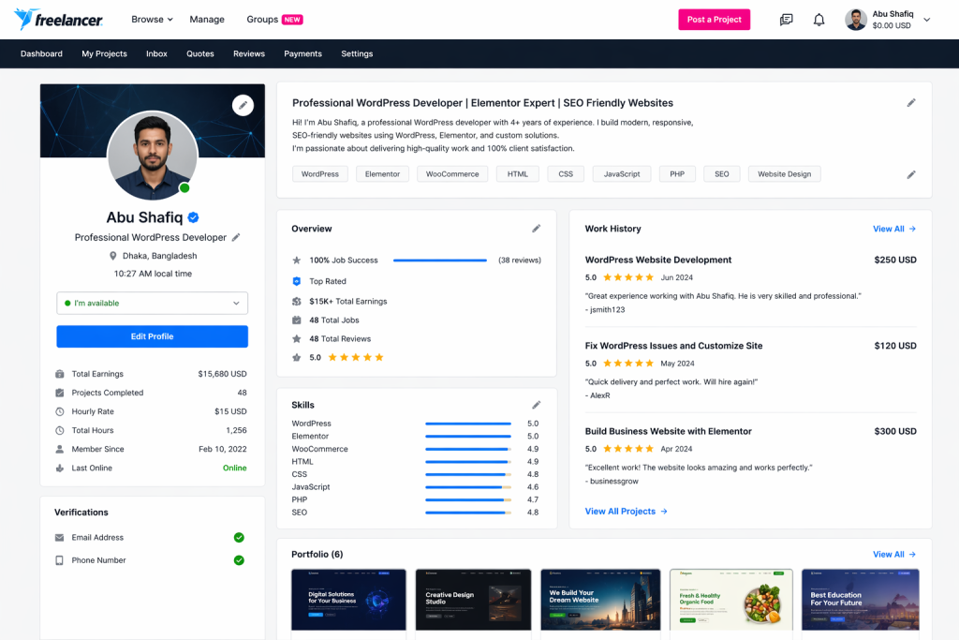The width and height of the screenshot is (959, 640).
Task: Click the WordPress skill rating bar
Action: (x=468, y=424)
